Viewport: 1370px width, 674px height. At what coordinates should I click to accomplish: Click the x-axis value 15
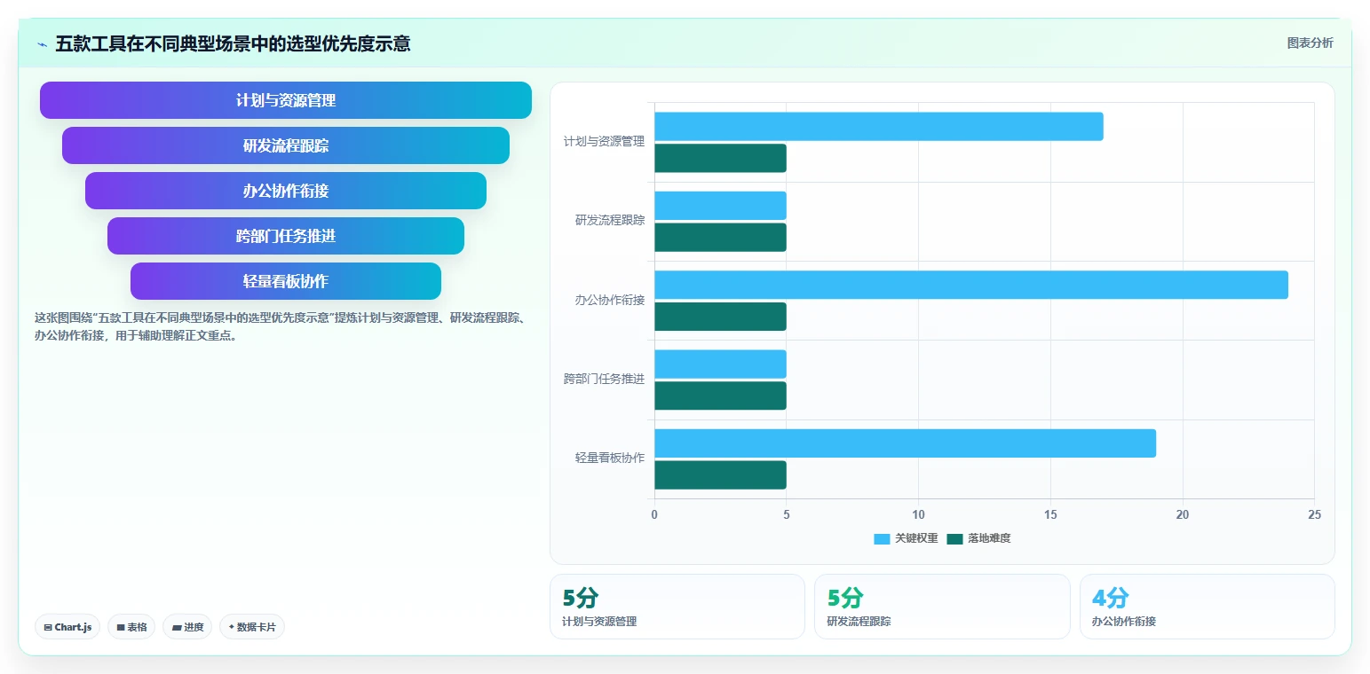[x=1050, y=514]
